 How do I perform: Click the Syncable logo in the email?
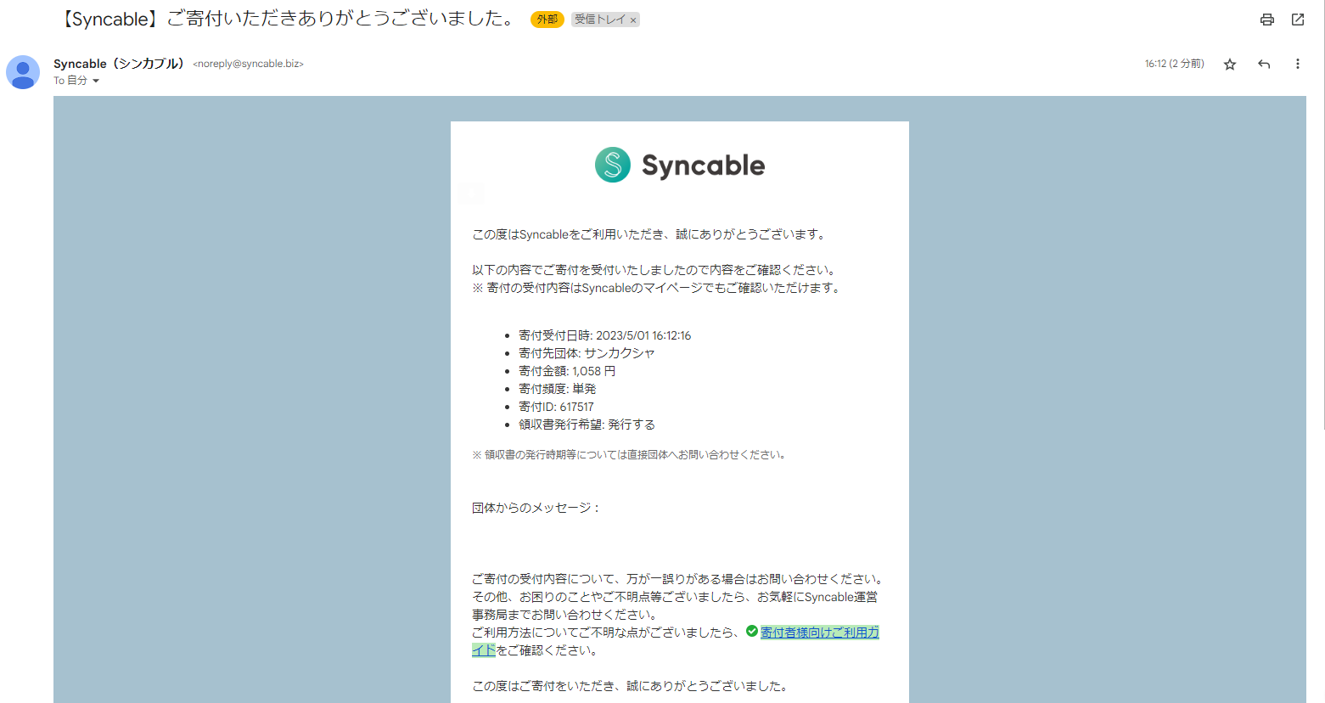click(x=680, y=165)
